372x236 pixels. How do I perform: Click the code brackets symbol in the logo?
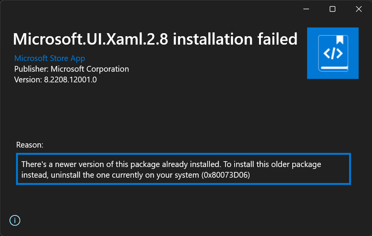coord(333,53)
